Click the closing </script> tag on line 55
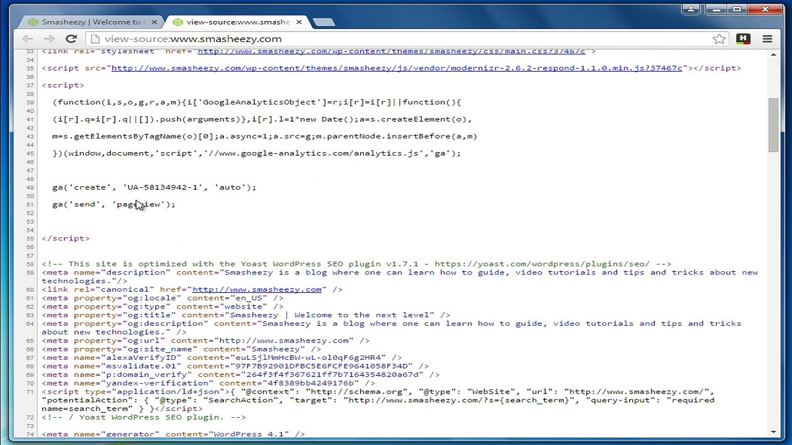This screenshot has height=445, width=792. click(66, 239)
